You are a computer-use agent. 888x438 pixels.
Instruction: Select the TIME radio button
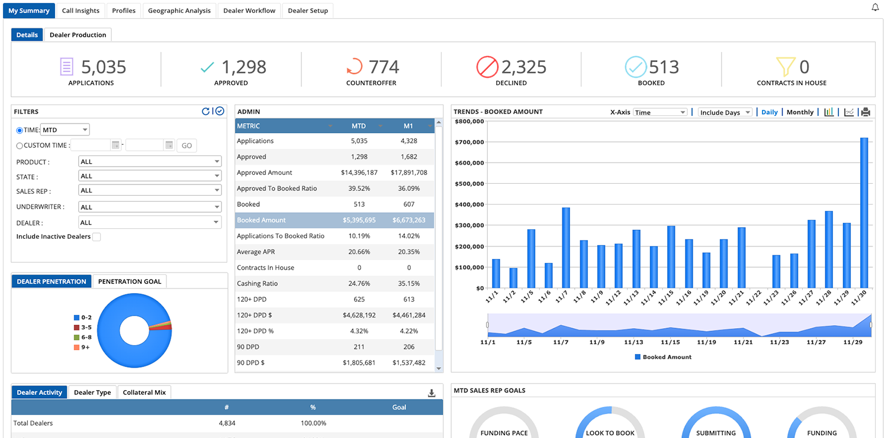20,130
